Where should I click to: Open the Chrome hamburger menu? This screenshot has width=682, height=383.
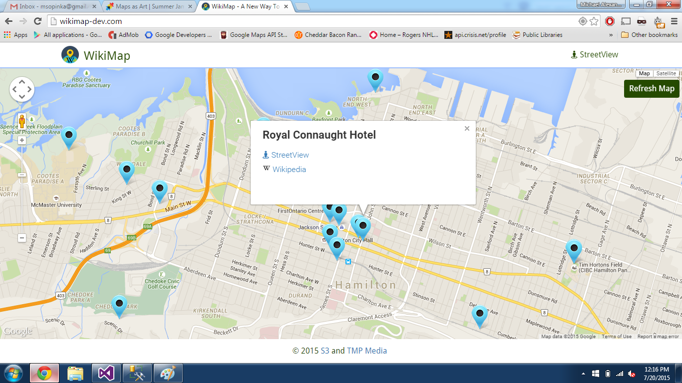pyautogui.click(x=674, y=21)
